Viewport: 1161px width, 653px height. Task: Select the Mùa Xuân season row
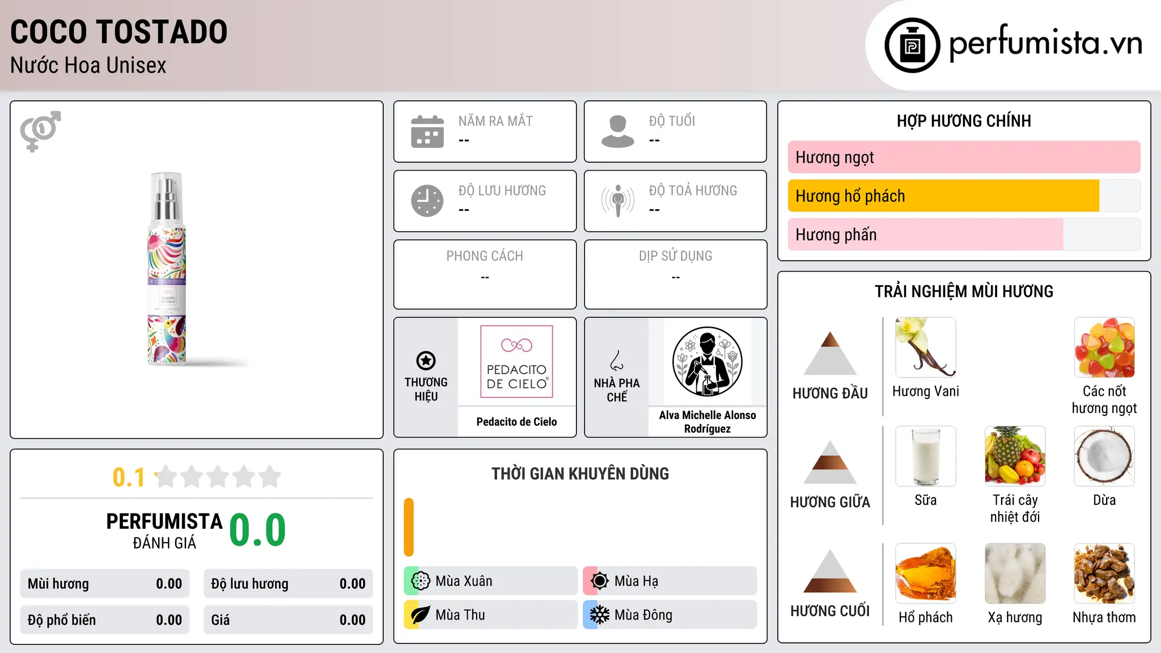point(490,581)
